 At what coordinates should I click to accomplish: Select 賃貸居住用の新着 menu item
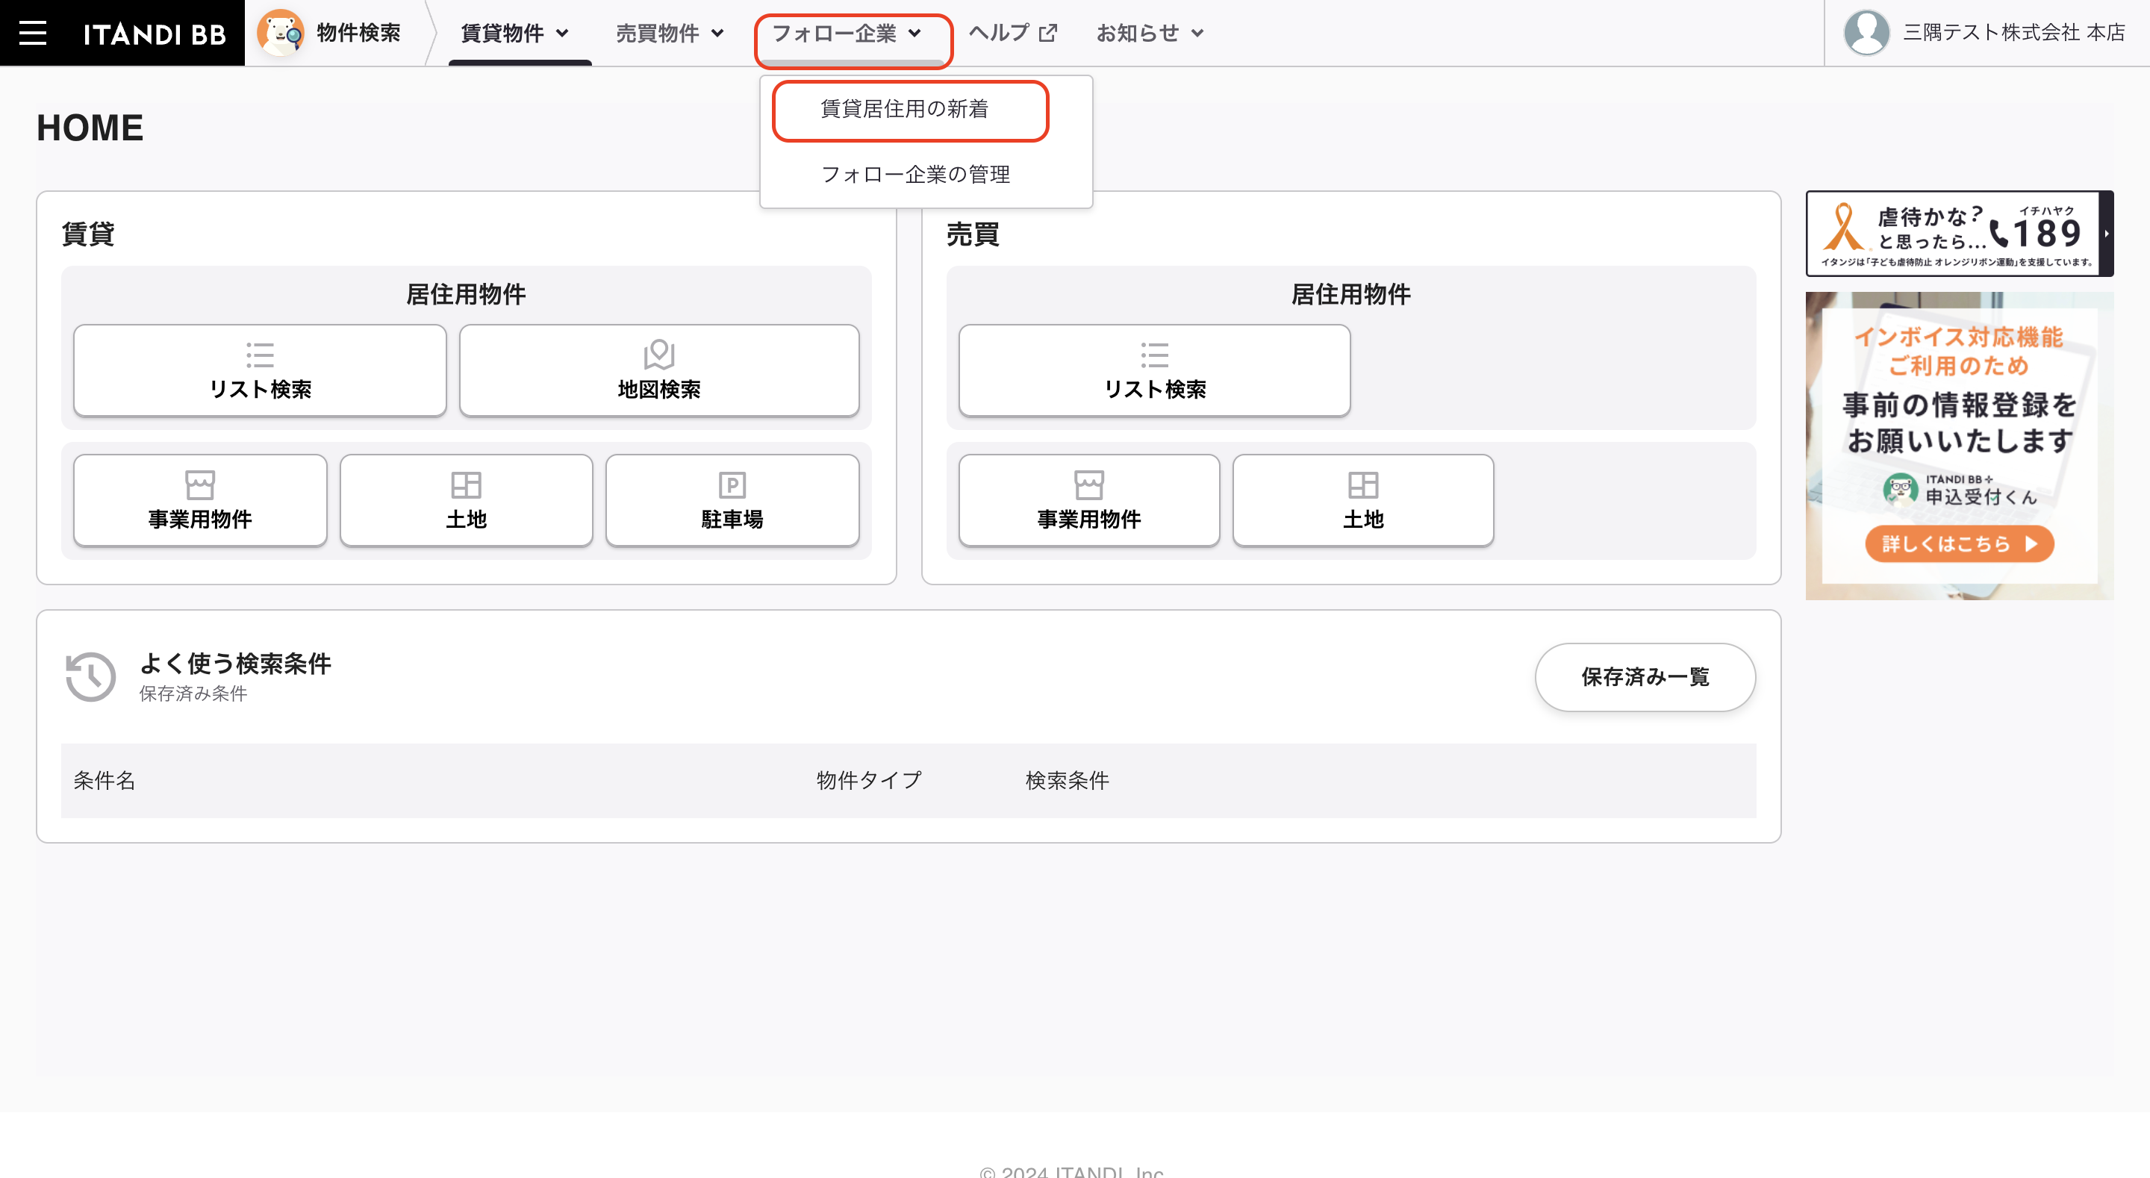[x=905, y=108]
